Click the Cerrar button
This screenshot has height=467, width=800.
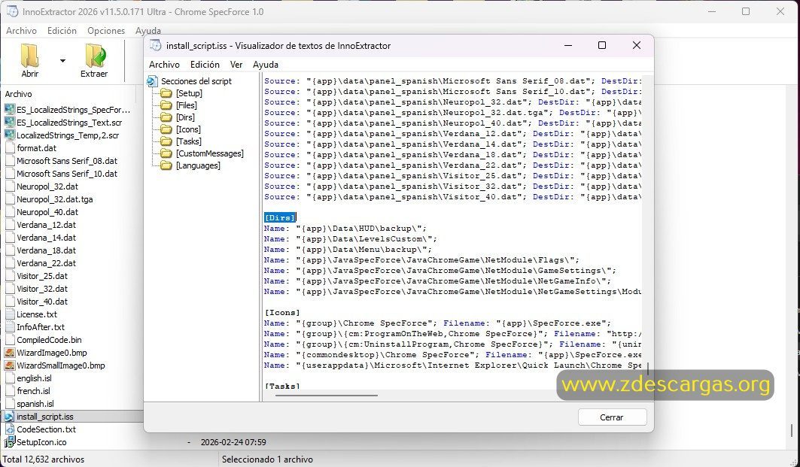click(x=613, y=417)
